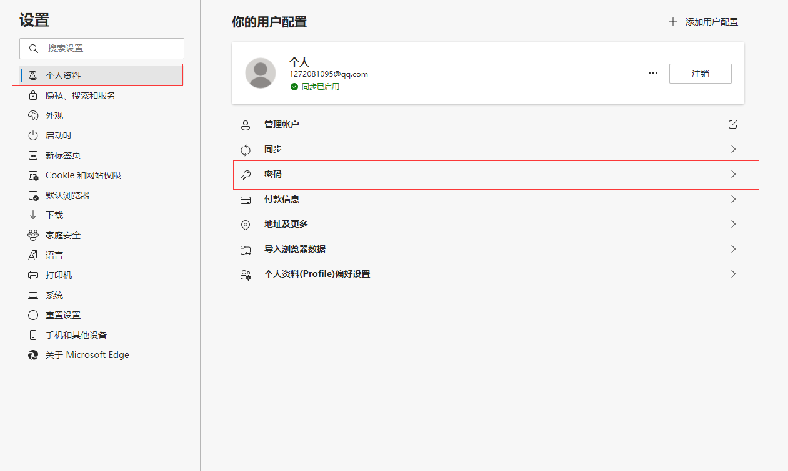Click the 注销 button
Image resolution: width=788 pixels, height=471 pixels.
[x=700, y=73]
